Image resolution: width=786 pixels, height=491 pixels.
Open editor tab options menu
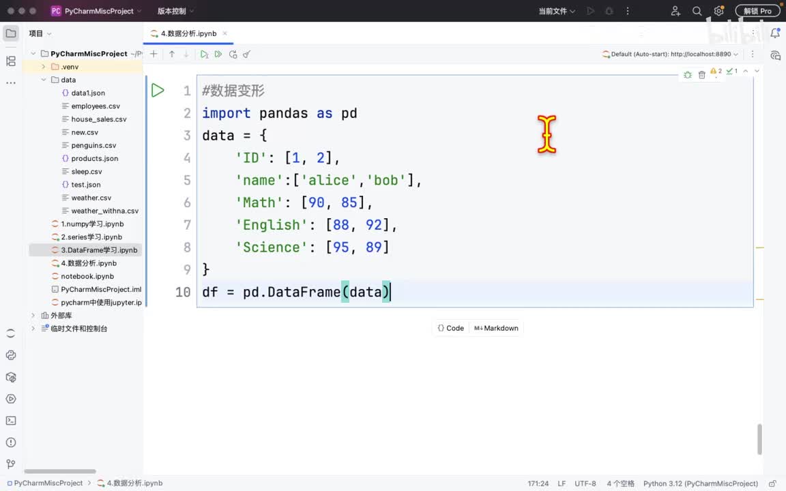(753, 33)
